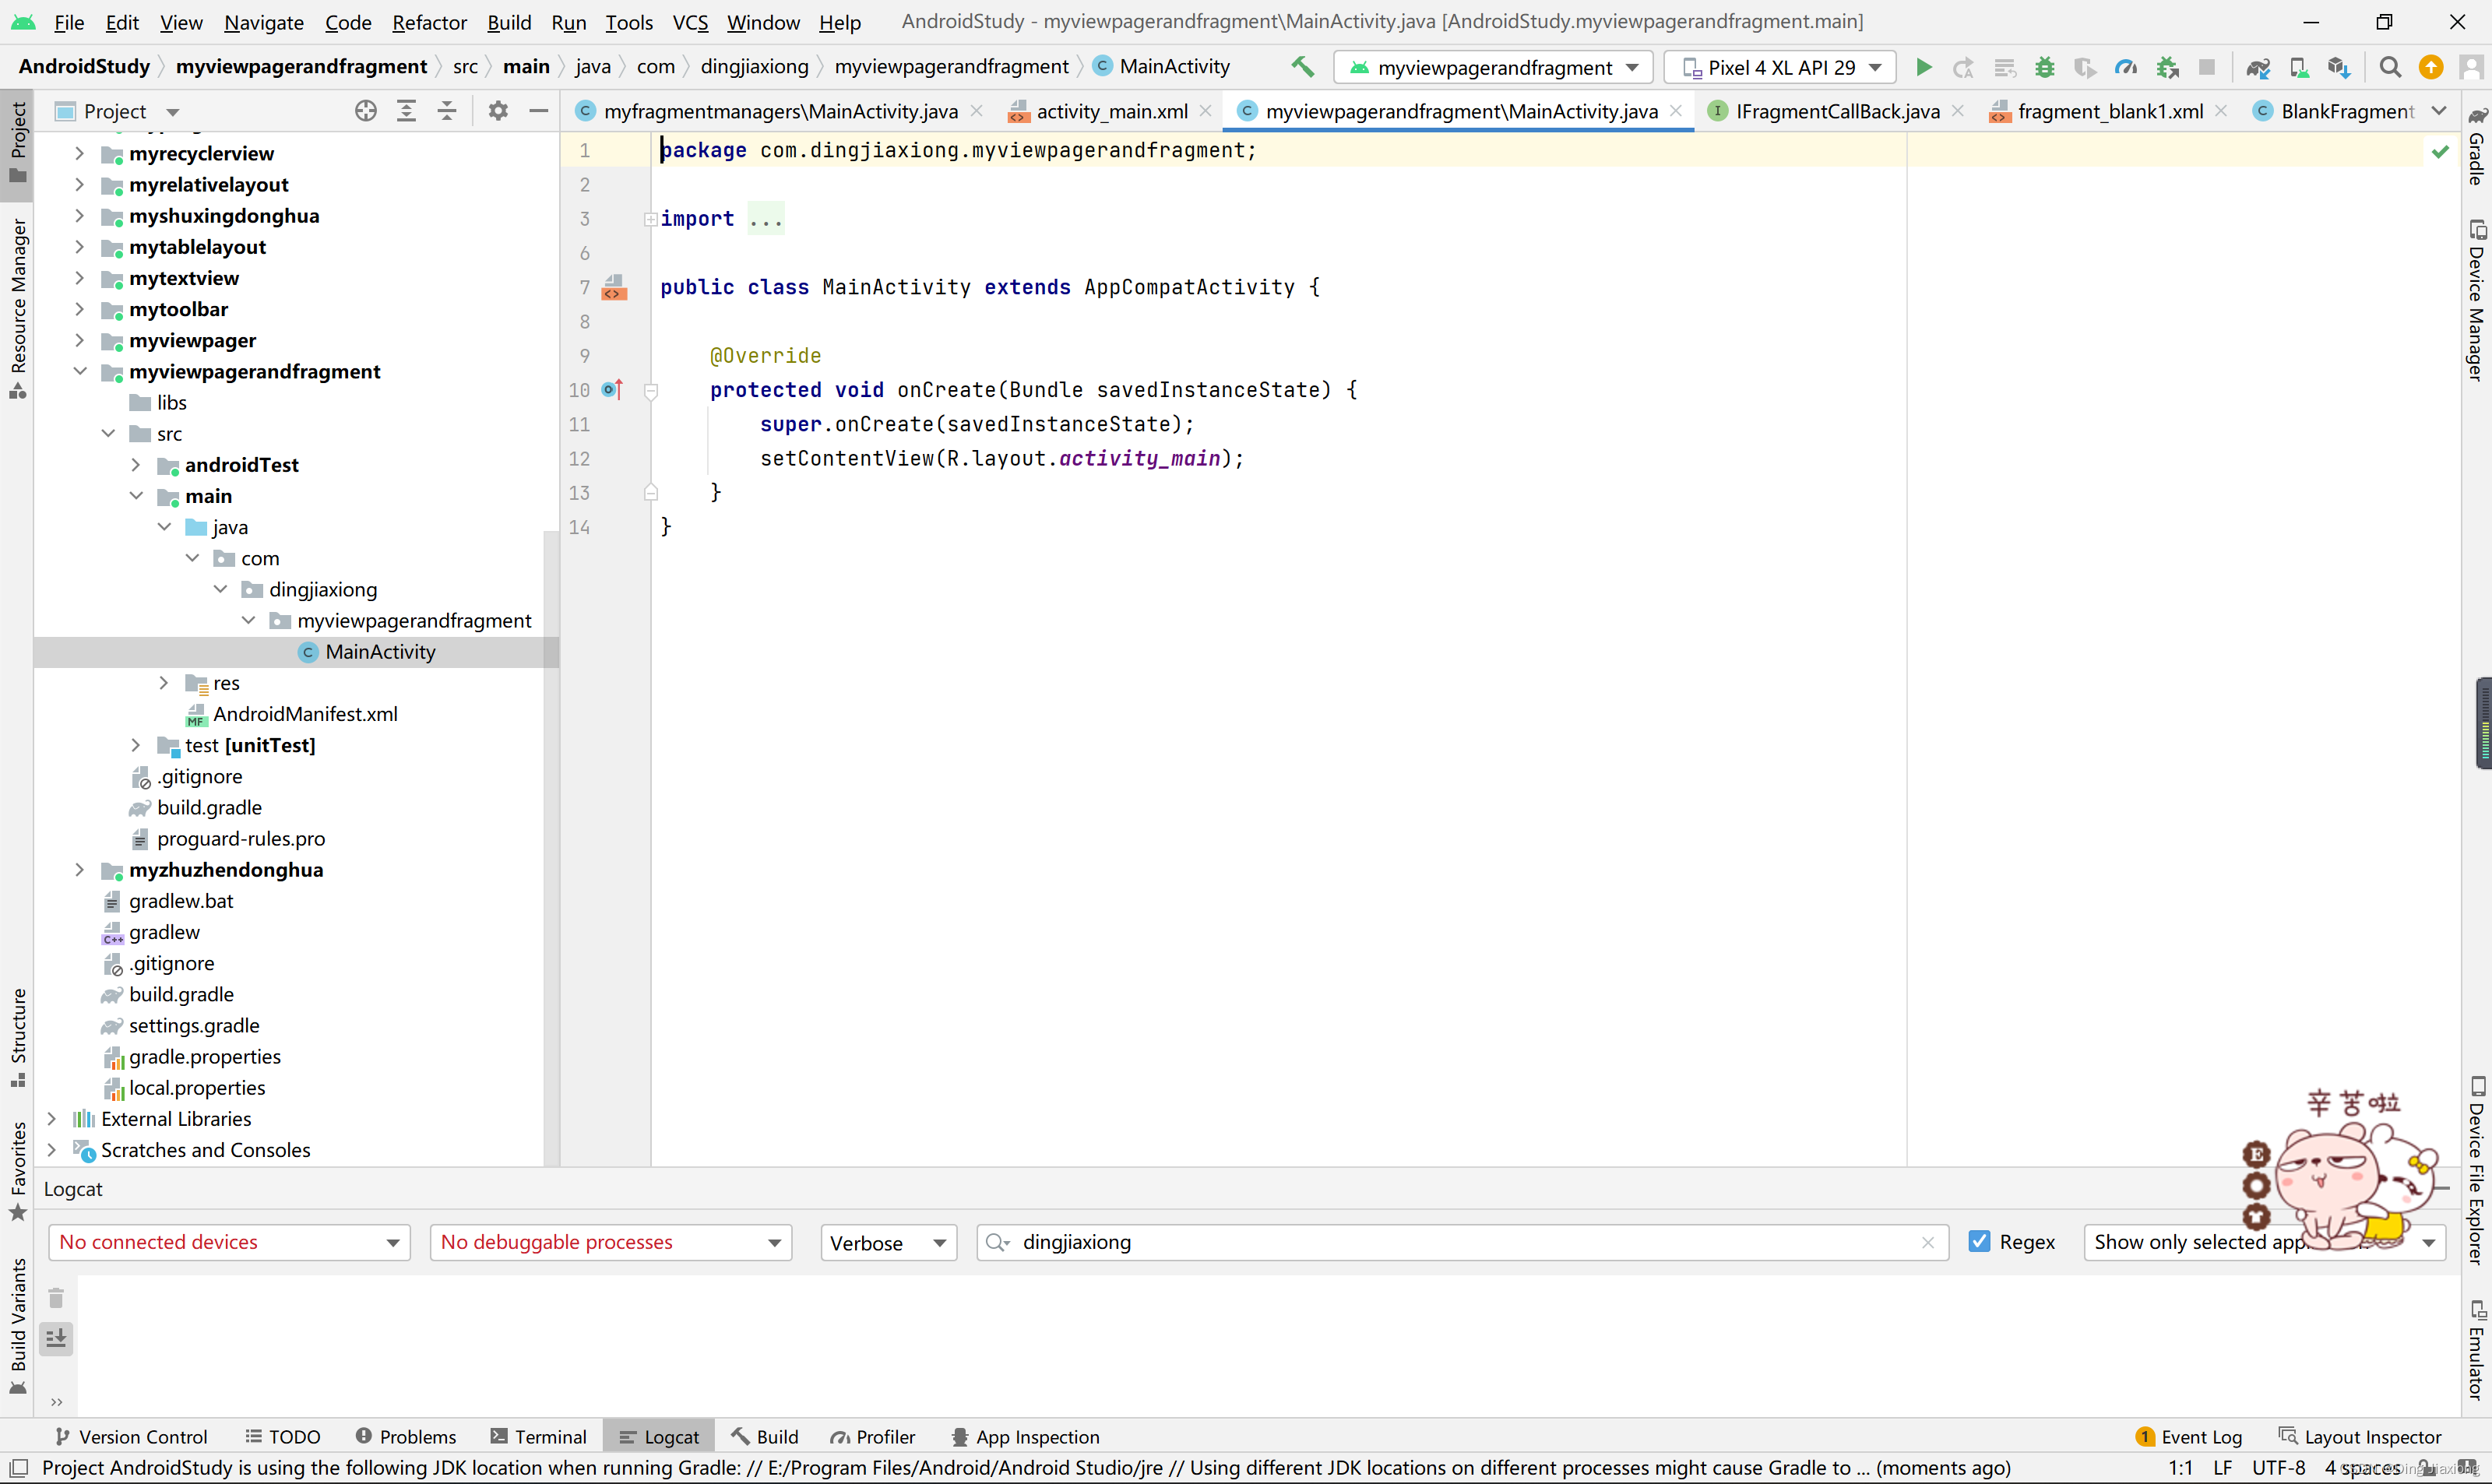
Task: Click Collapse All in Project panel
Action: coord(447,111)
